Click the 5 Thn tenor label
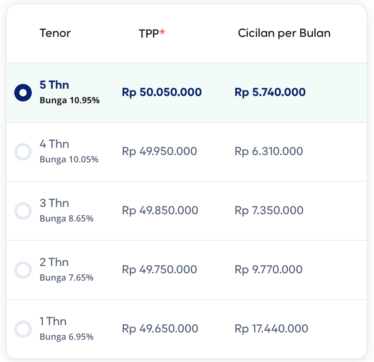The height and width of the screenshot is (362, 374). 54,85
